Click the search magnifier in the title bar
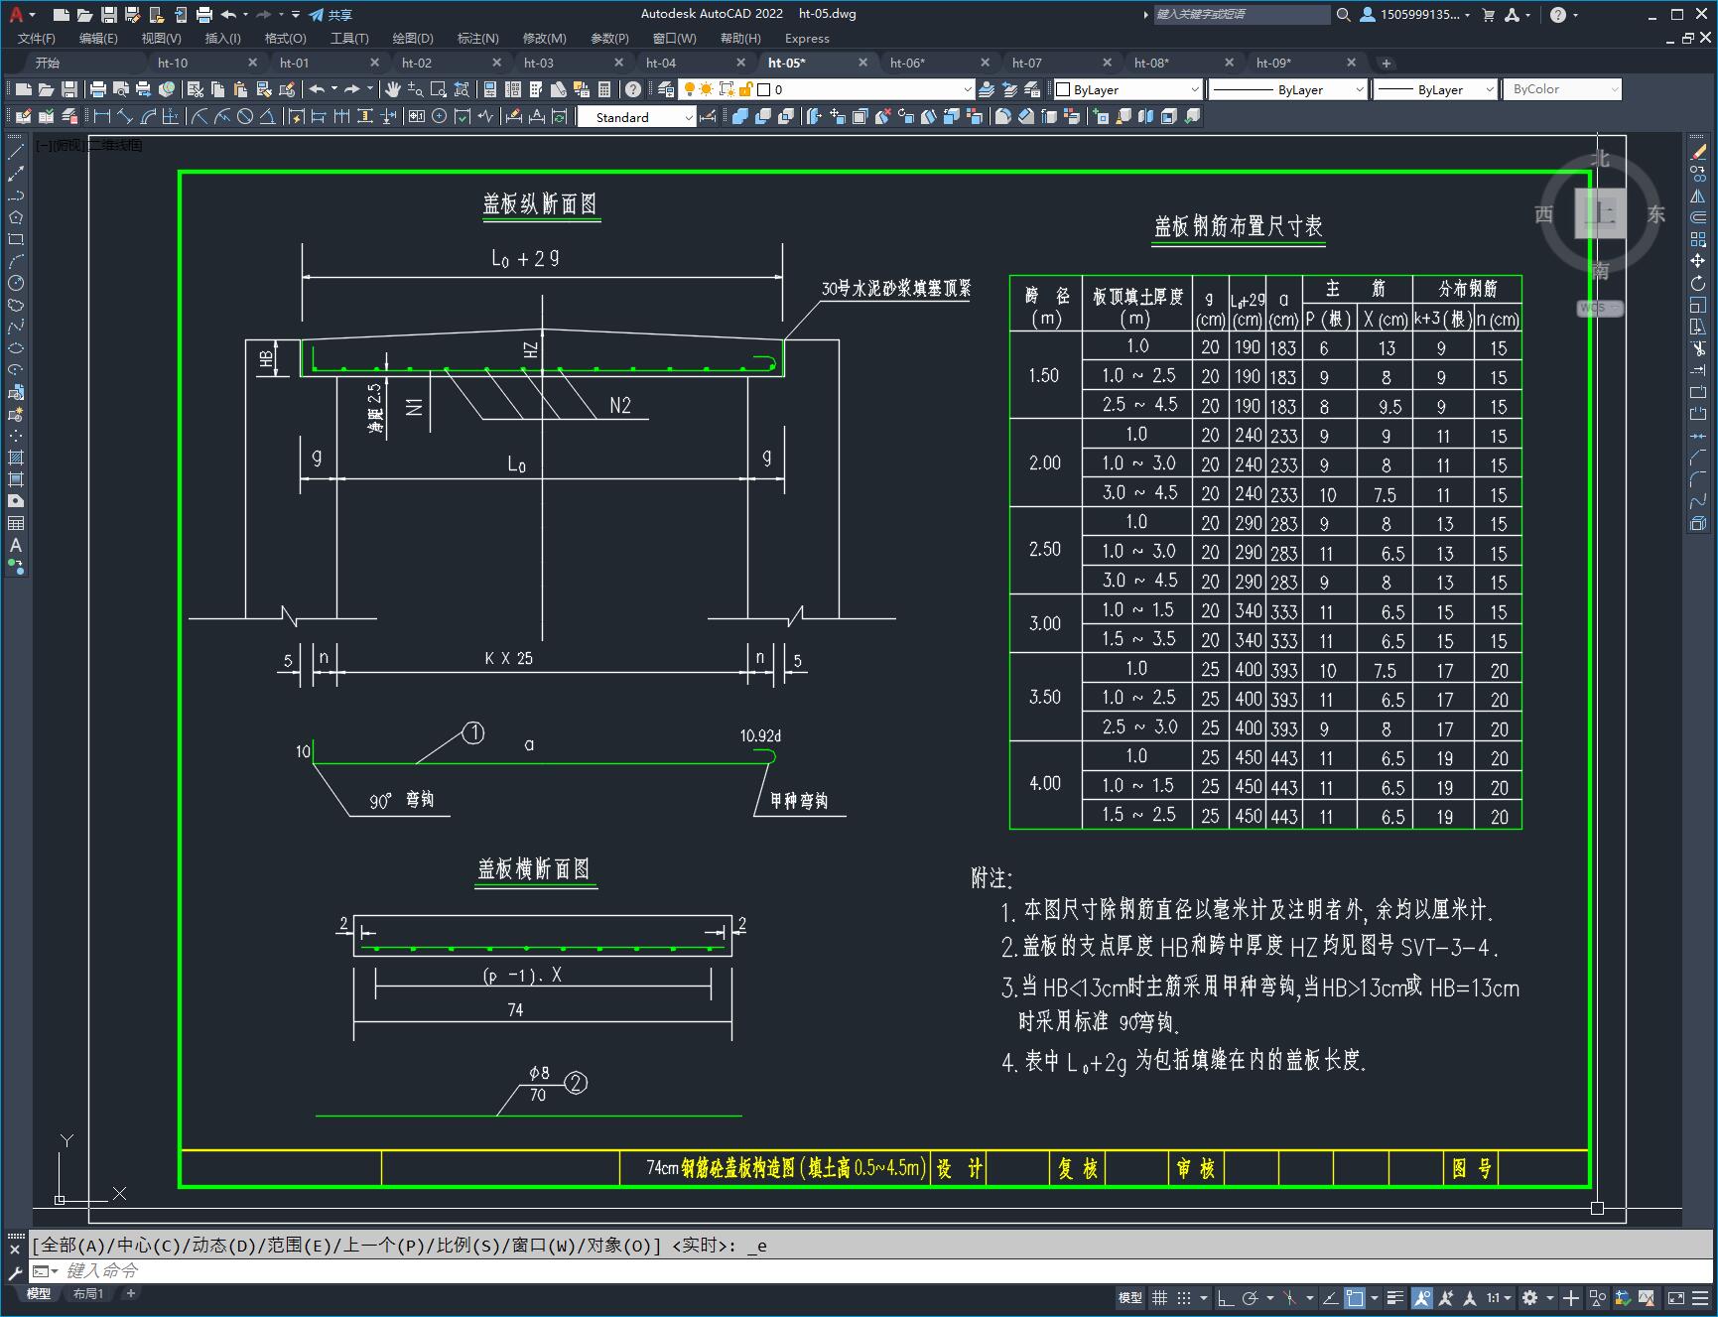Image resolution: width=1718 pixels, height=1317 pixels. pyautogui.click(x=1344, y=14)
